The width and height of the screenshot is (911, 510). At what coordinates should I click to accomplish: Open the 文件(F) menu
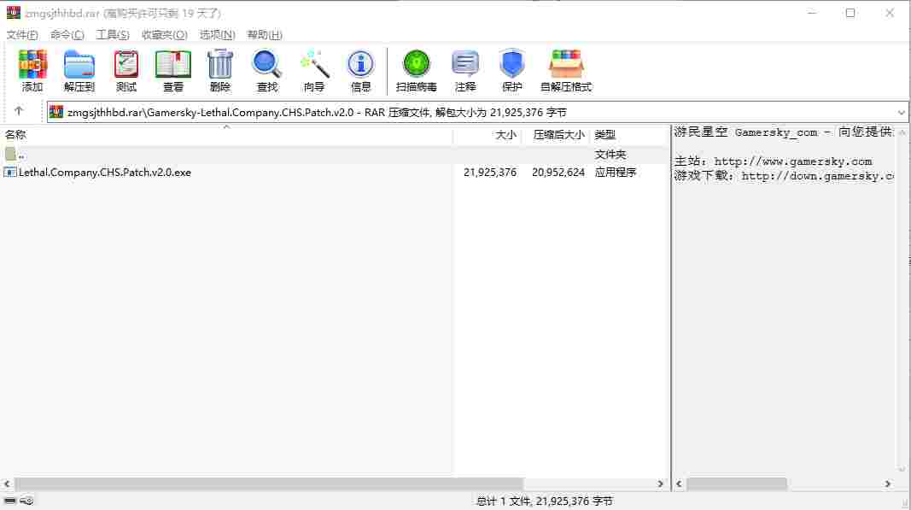point(22,35)
